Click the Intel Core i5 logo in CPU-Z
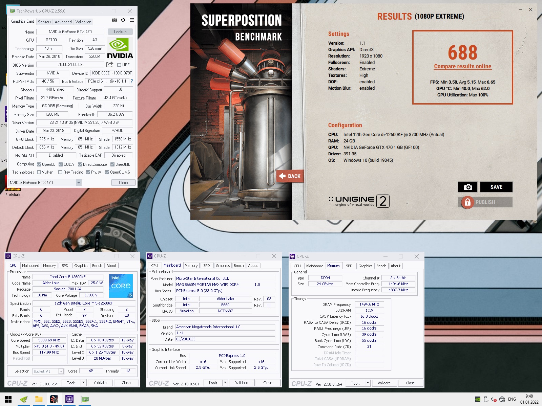The height and width of the screenshot is (406, 542). [121, 286]
